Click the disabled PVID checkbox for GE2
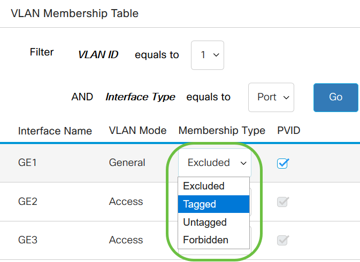Image resolution: width=360 pixels, height=262 pixels. coord(283,202)
